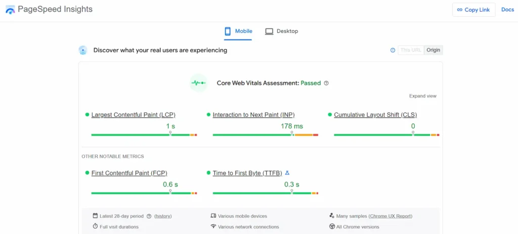
Task: Click the Desktop laptop icon
Action: pyautogui.click(x=269, y=31)
